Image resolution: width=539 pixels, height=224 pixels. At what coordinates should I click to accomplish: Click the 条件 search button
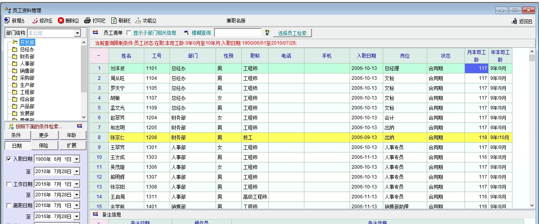[16, 135]
